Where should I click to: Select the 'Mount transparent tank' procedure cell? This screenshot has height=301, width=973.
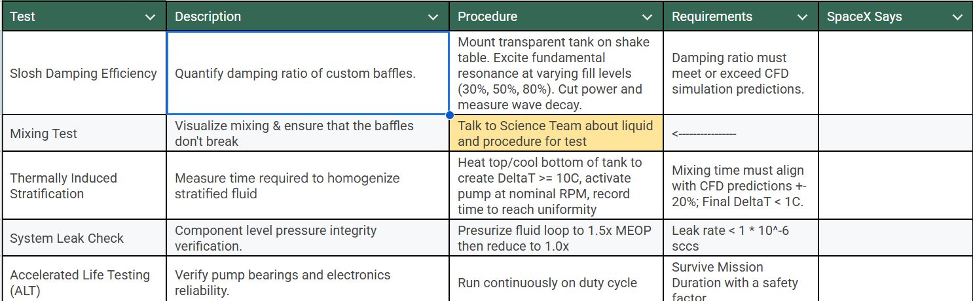point(555,73)
